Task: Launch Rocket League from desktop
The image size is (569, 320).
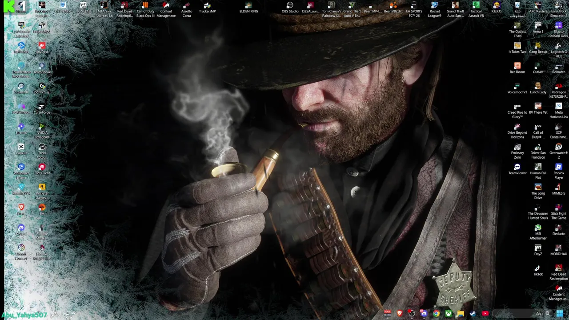Action: click(x=435, y=9)
